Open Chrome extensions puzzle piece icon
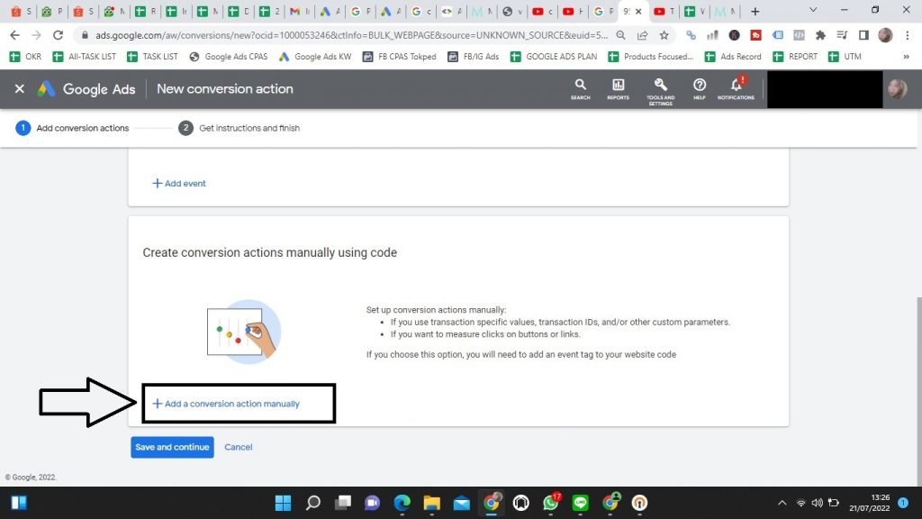 [820, 35]
